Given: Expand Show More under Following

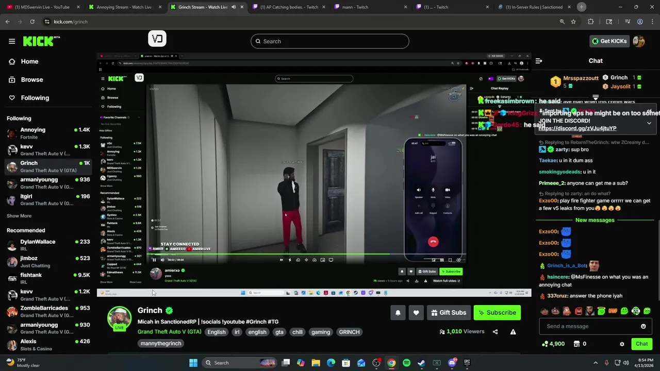Looking at the screenshot, I should 19,216.
